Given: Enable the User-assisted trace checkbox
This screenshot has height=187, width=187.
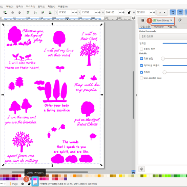Looking at the screenshot, I should [x=141, y=78].
